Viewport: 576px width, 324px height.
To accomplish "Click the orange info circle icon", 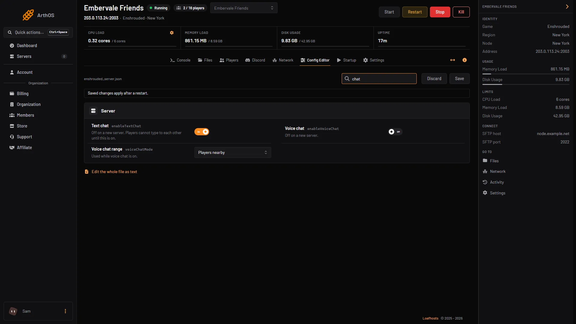I will tap(464, 60).
